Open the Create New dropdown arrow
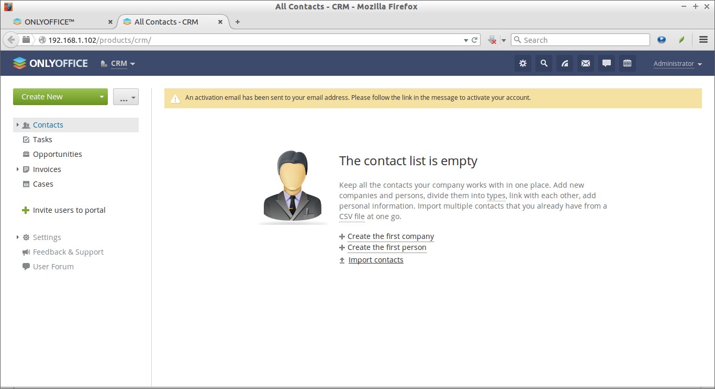 pyautogui.click(x=102, y=97)
